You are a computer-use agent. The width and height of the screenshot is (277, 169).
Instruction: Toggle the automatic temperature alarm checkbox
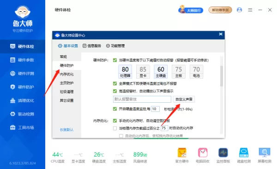(x=115, y=60)
